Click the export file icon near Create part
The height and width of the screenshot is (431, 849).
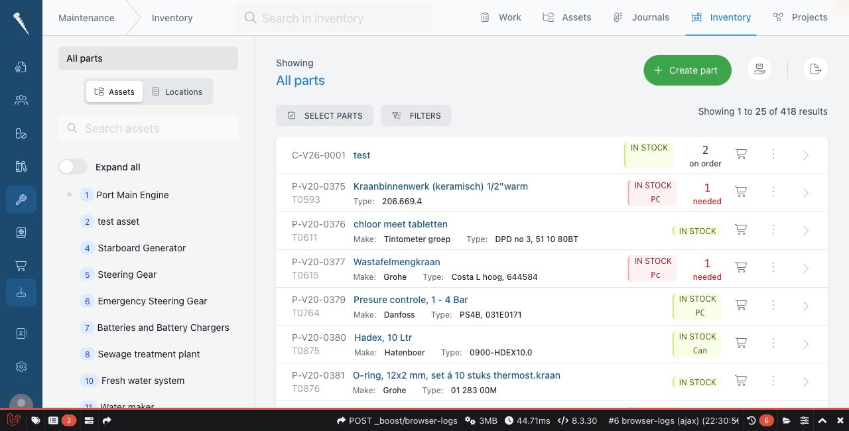(816, 70)
